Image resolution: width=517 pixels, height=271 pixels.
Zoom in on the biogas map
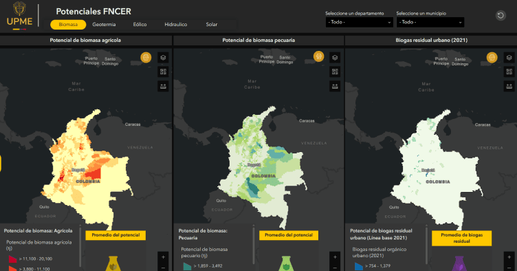[509, 257]
